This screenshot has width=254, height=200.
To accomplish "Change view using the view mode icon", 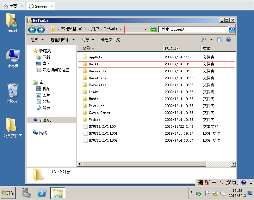I will 204,40.
